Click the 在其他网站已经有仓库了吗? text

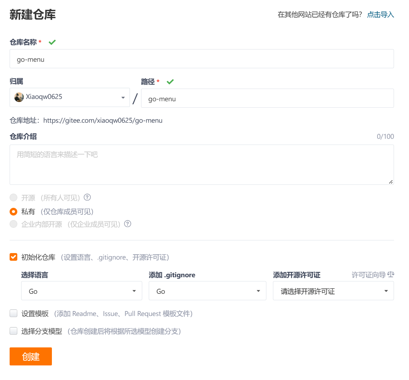point(320,15)
